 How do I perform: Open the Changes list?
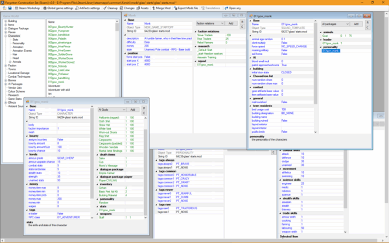pos(127,8)
